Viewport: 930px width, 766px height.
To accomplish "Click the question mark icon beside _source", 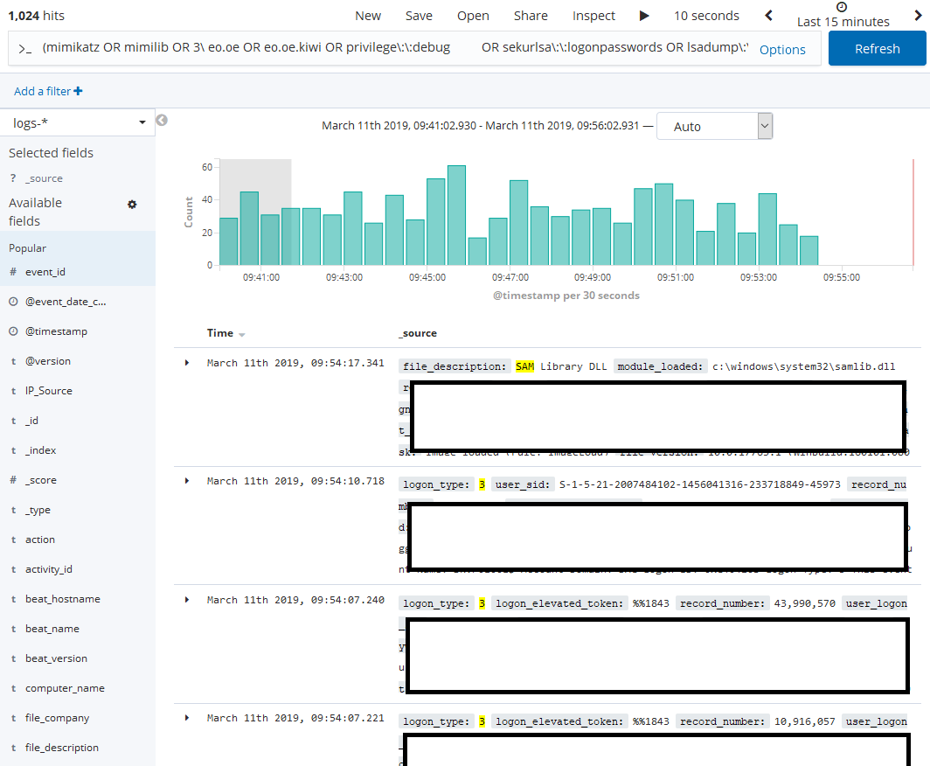I will (12, 178).
